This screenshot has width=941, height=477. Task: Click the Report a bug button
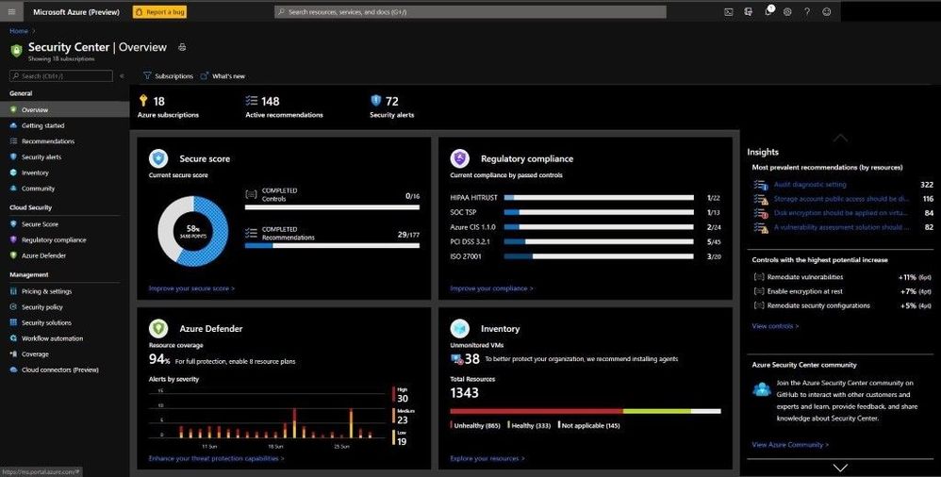point(159,12)
